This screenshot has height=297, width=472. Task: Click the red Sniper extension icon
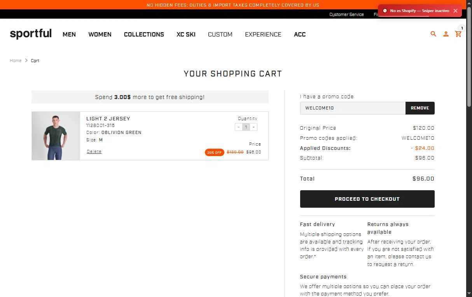click(385, 11)
